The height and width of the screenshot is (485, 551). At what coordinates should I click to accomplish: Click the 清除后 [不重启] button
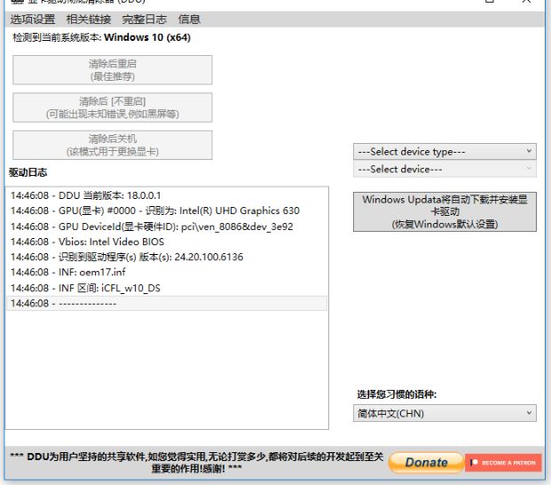(x=113, y=107)
